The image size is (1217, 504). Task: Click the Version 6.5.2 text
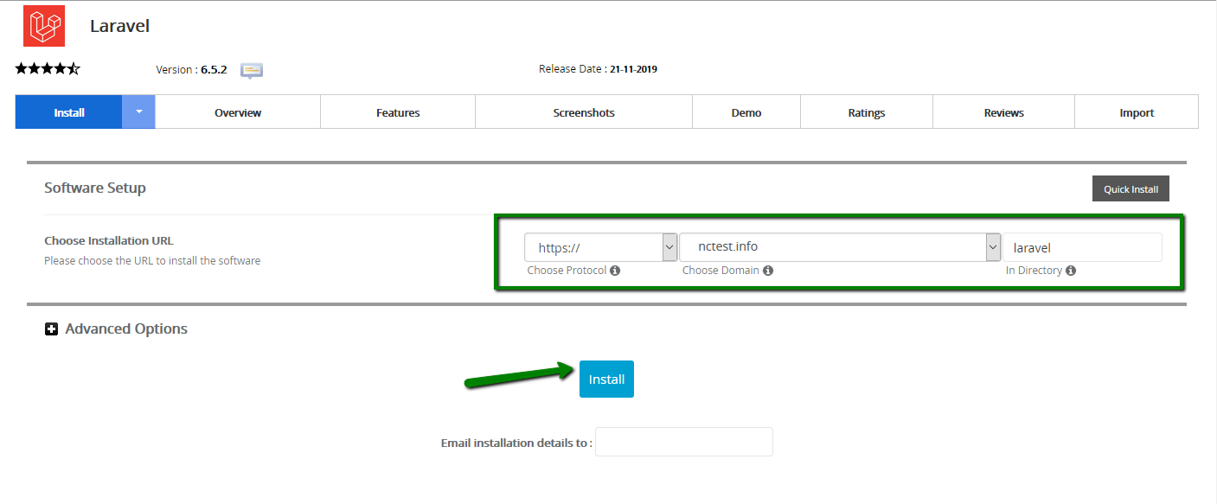click(191, 69)
